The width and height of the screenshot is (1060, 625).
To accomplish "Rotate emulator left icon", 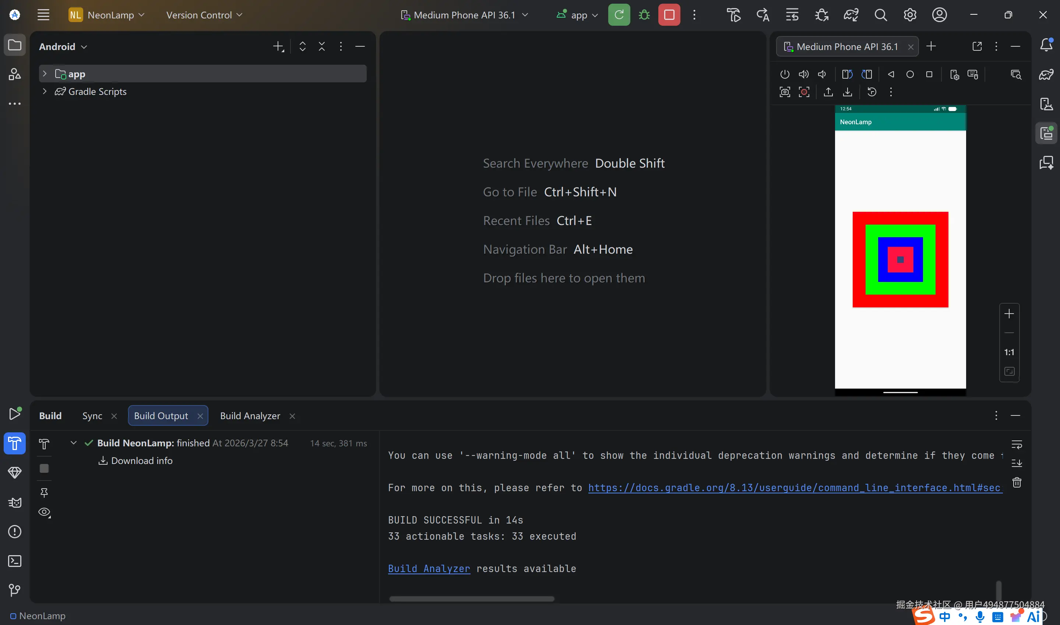I will pyautogui.click(x=847, y=75).
